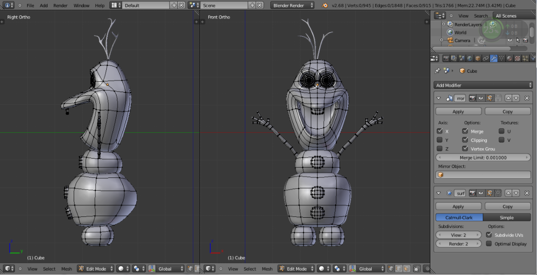Collapse the Subsurf modifier panel

click(x=438, y=193)
